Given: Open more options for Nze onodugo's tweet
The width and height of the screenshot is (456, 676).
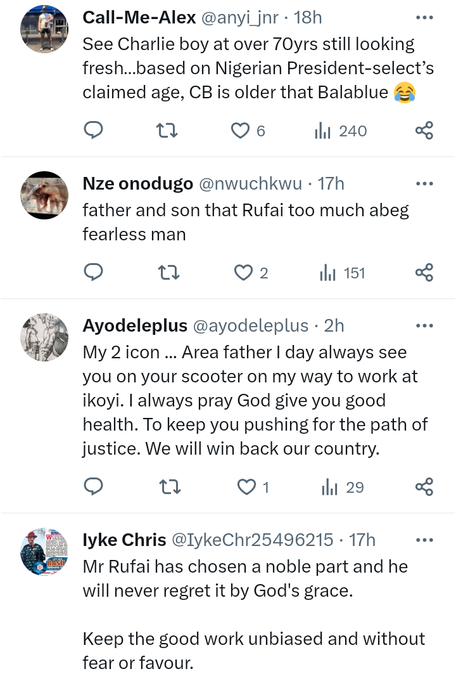Looking at the screenshot, I should tap(424, 184).
